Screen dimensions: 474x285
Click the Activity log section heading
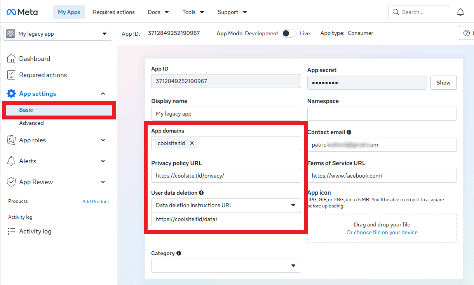click(x=20, y=217)
